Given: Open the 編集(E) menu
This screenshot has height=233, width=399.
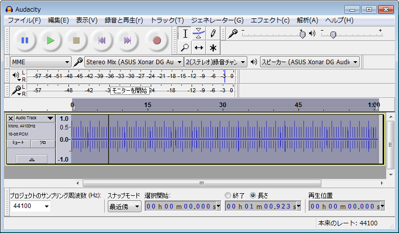Looking at the screenshot, I should point(58,20).
